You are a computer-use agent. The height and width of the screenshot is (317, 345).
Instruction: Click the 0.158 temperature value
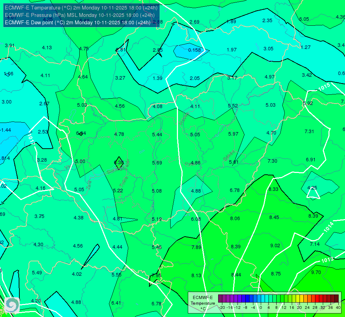point(195,50)
